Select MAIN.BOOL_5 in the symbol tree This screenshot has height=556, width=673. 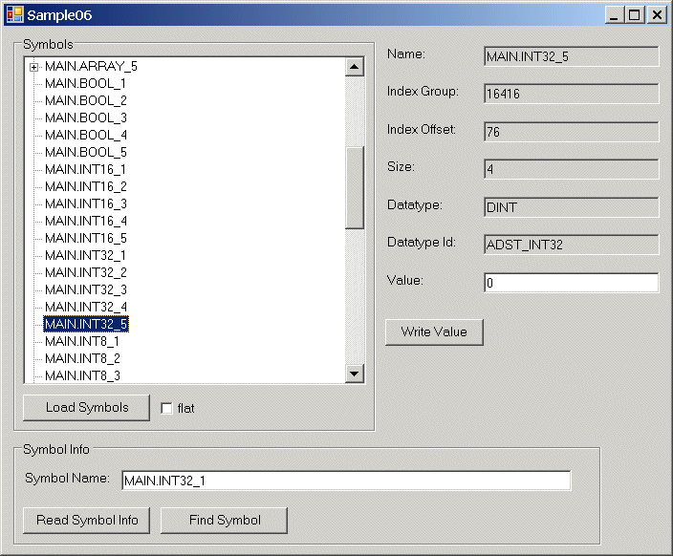pyautogui.click(x=85, y=152)
